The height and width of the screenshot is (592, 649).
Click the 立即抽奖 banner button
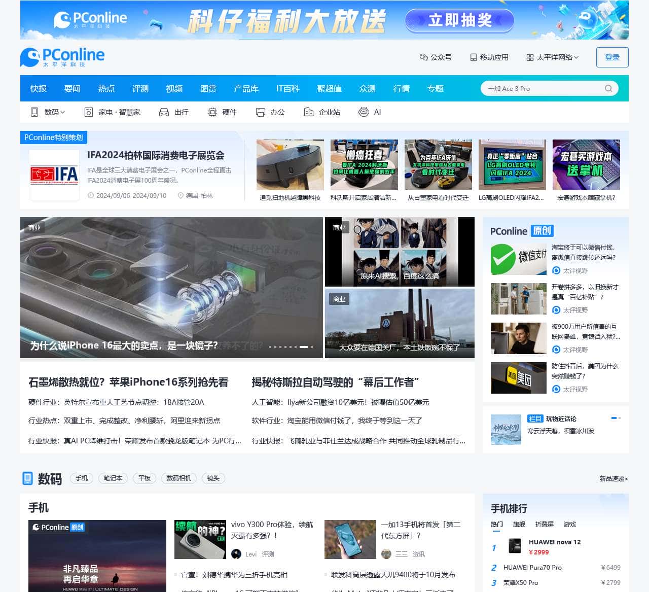point(460,20)
